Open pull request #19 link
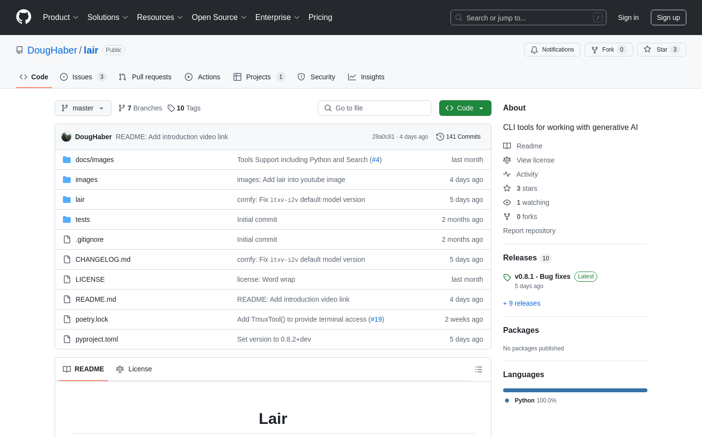Image resolution: width=702 pixels, height=438 pixels. 376,319
